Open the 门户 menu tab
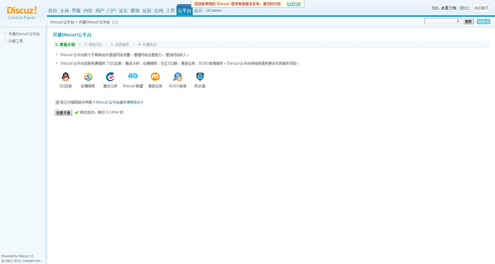The height and width of the screenshot is (264, 495). 112,11
